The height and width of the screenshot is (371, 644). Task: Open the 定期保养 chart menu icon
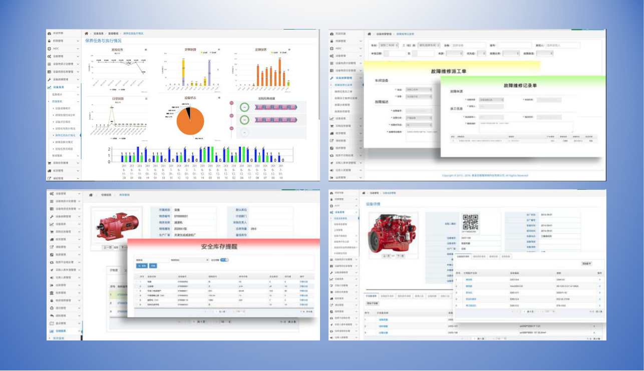tap(290, 50)
